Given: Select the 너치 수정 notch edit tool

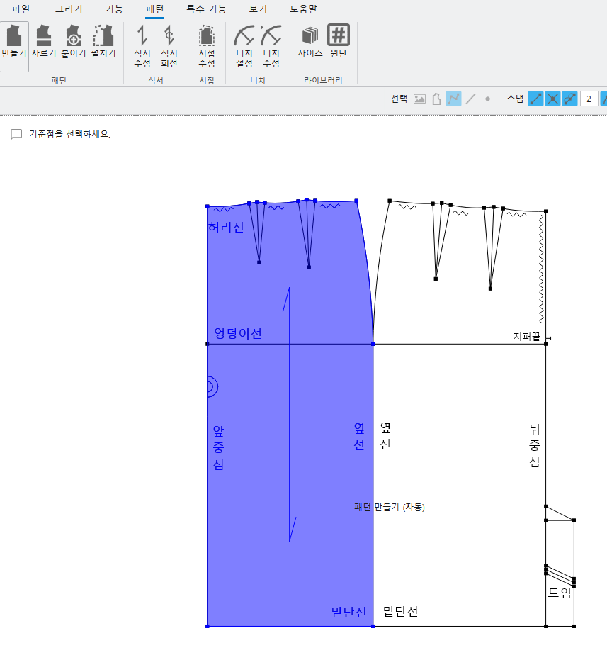Looking at the screenshot, I should coord(271,46).
